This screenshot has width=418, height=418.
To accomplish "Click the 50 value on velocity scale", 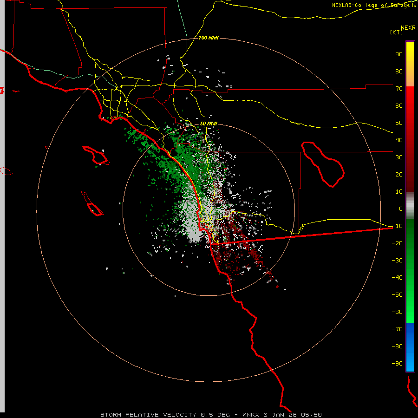I will [399, 123].
